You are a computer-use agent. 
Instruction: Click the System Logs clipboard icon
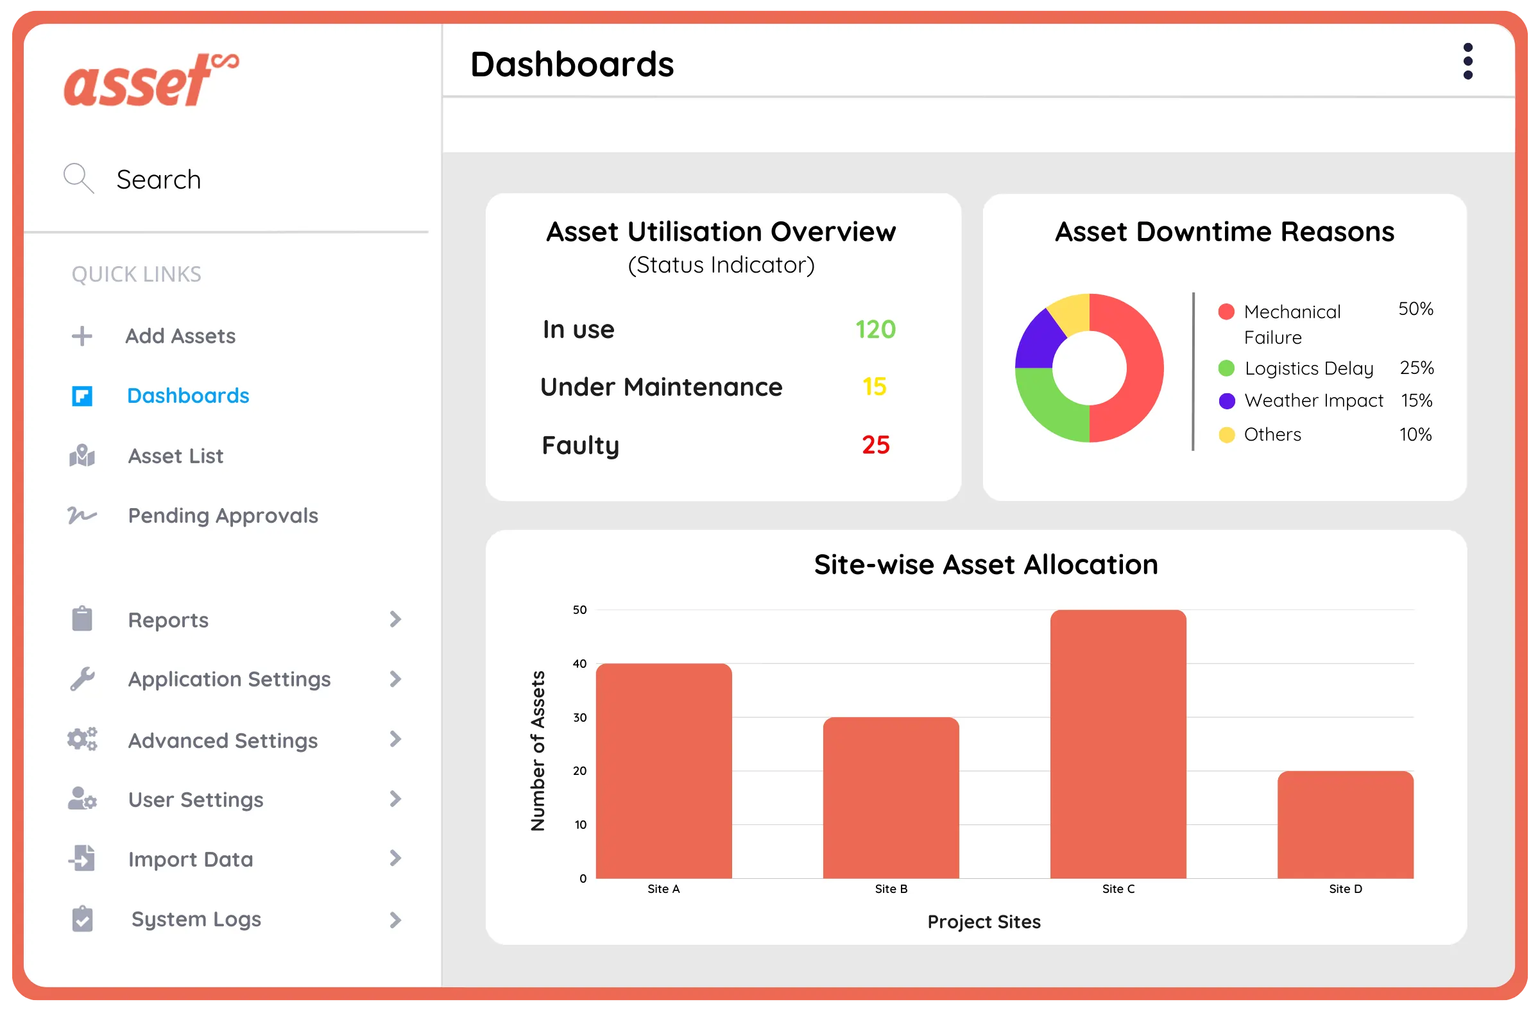pos(81,919)
